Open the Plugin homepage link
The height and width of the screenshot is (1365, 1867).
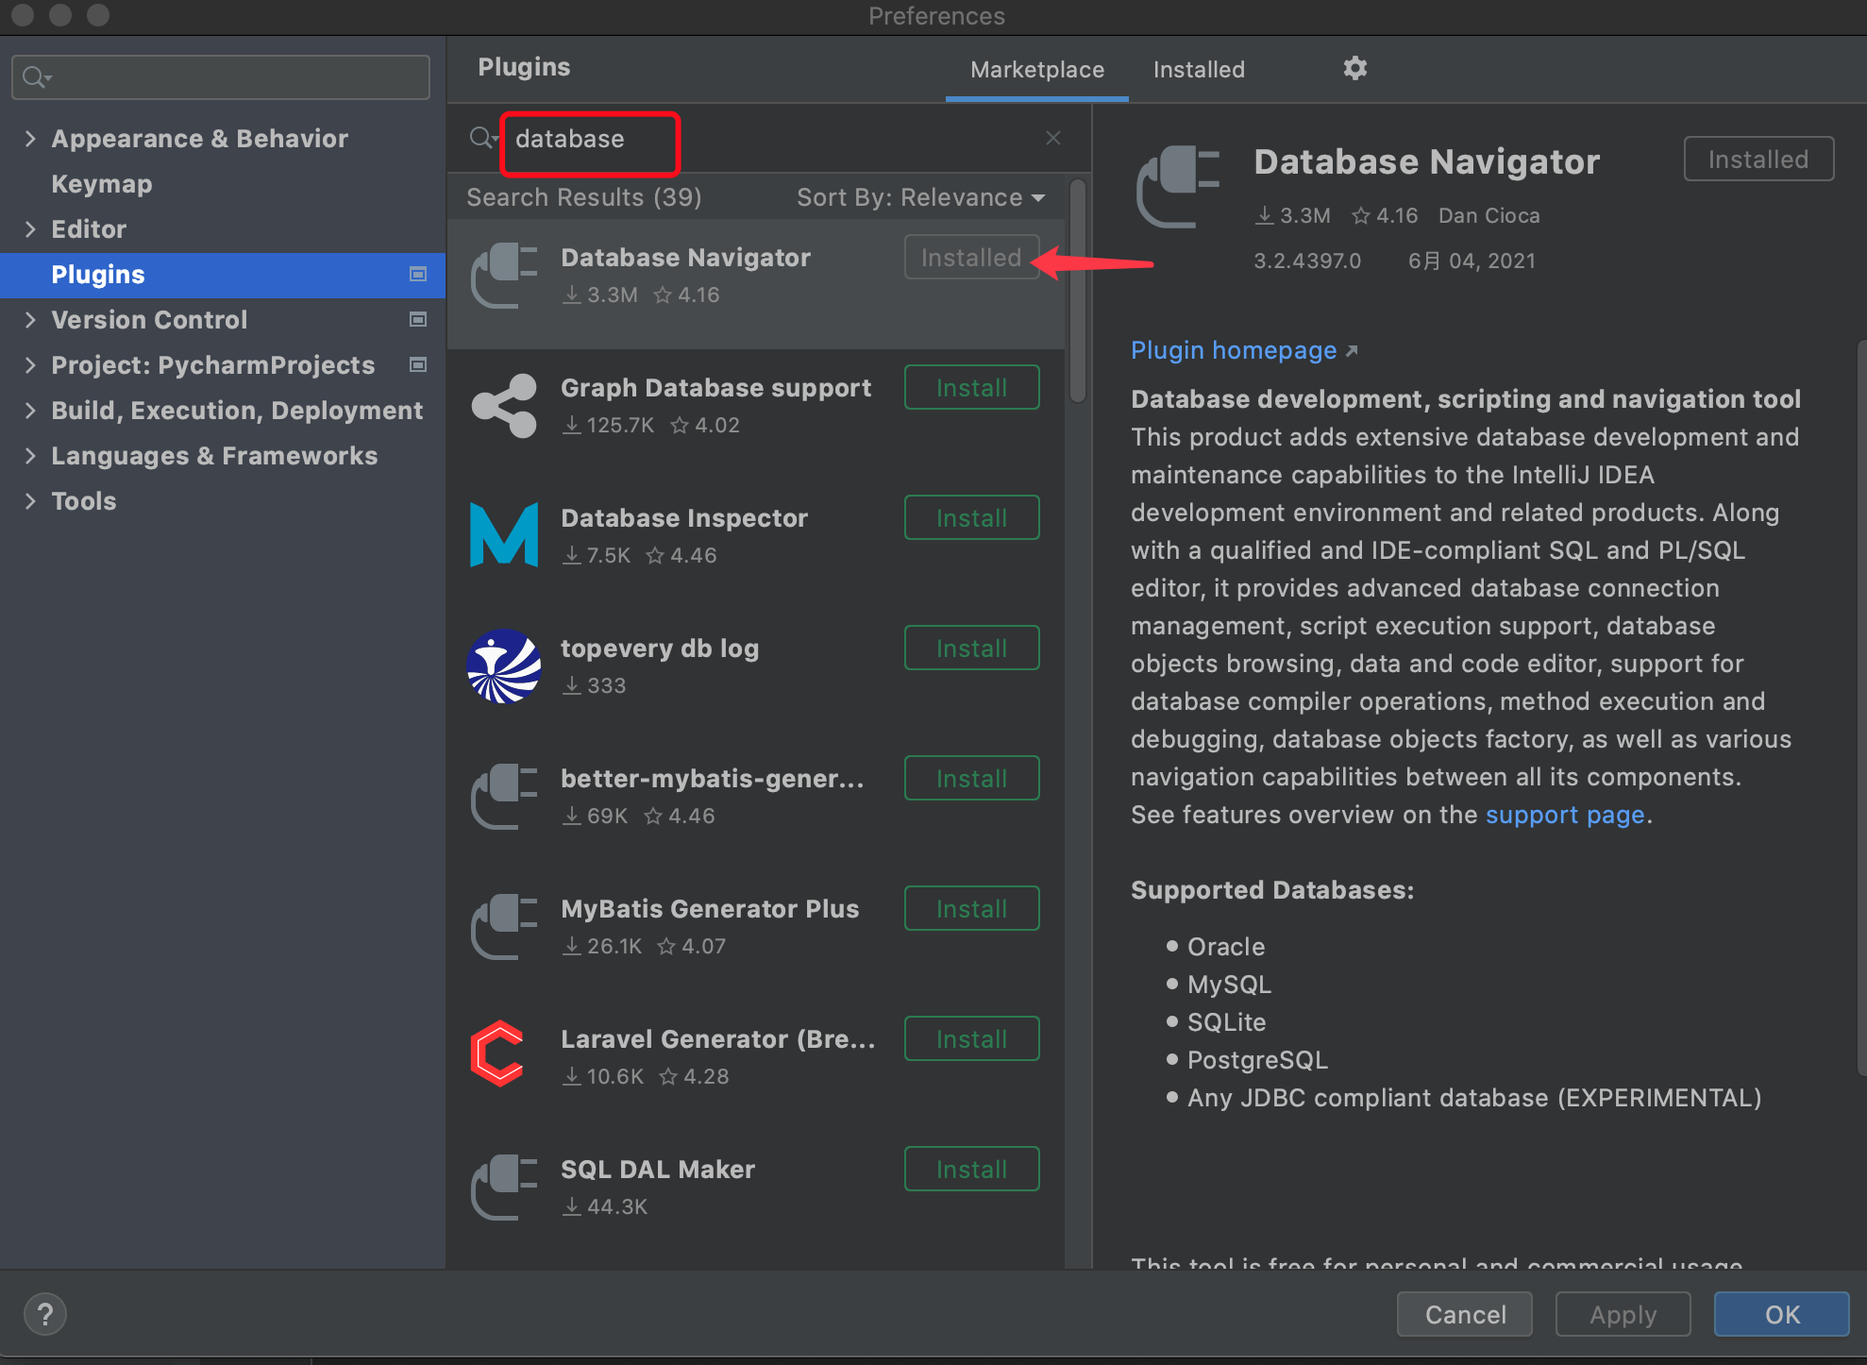tap(1235, 350)
